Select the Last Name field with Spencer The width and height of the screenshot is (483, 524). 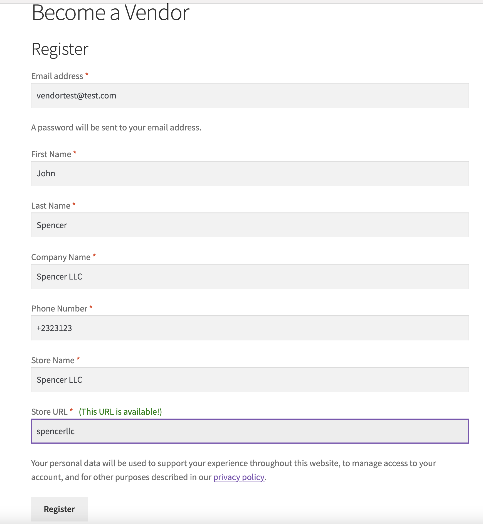(250, 225)
